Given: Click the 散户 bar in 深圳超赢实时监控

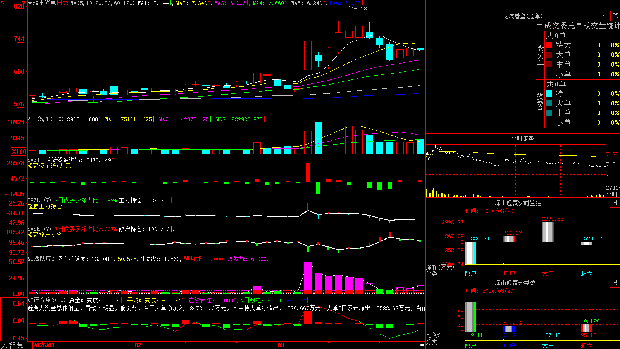Looking at the screenshot, I should [x=470, y=253].
